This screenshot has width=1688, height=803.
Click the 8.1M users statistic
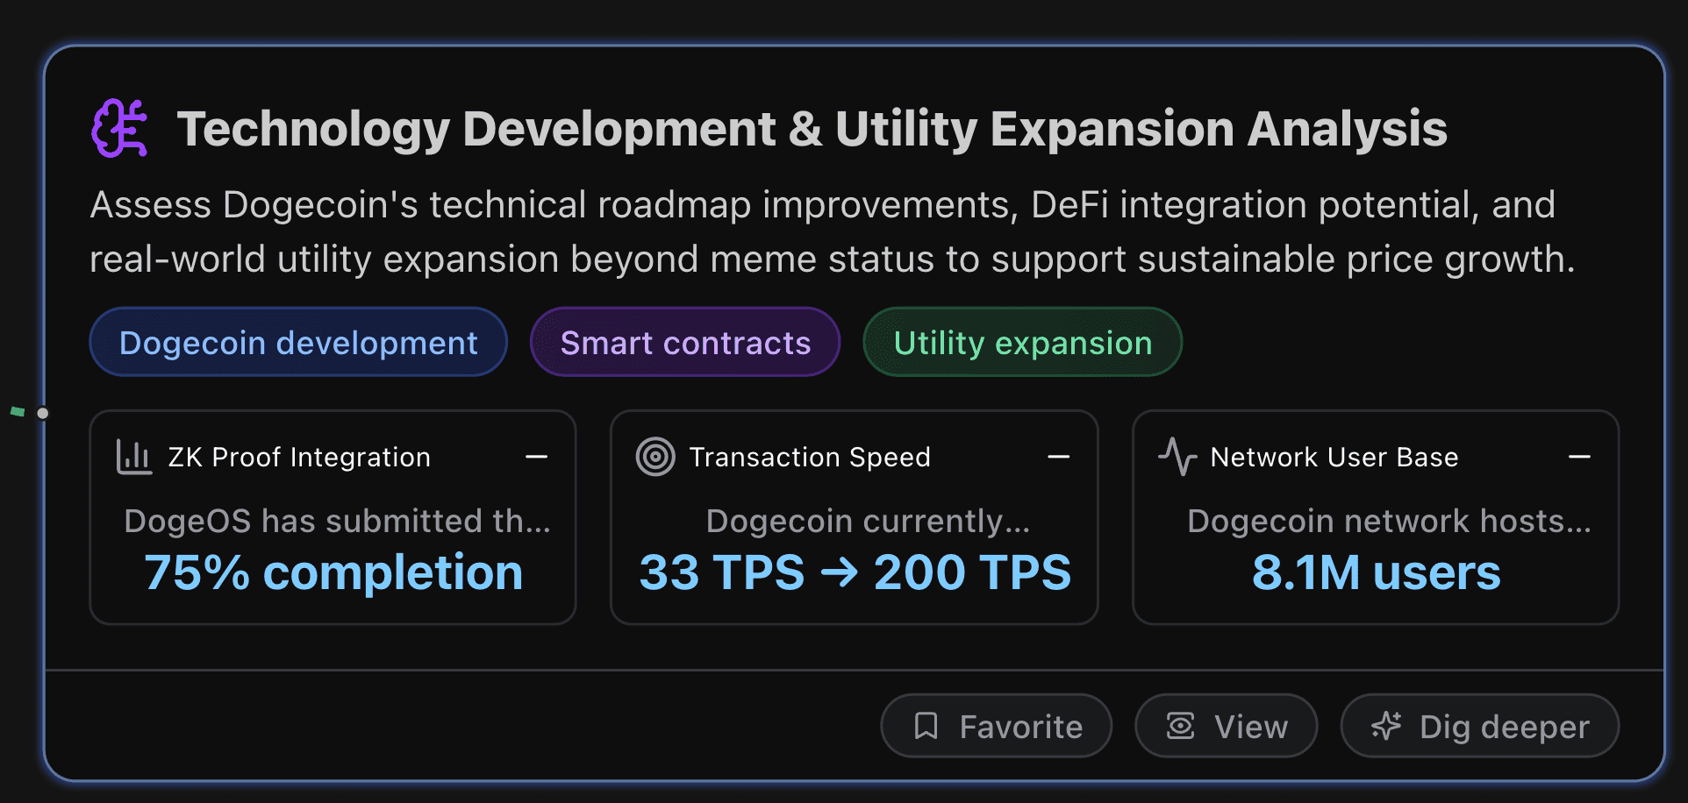pyautogui.click(x=1376, y=572)
